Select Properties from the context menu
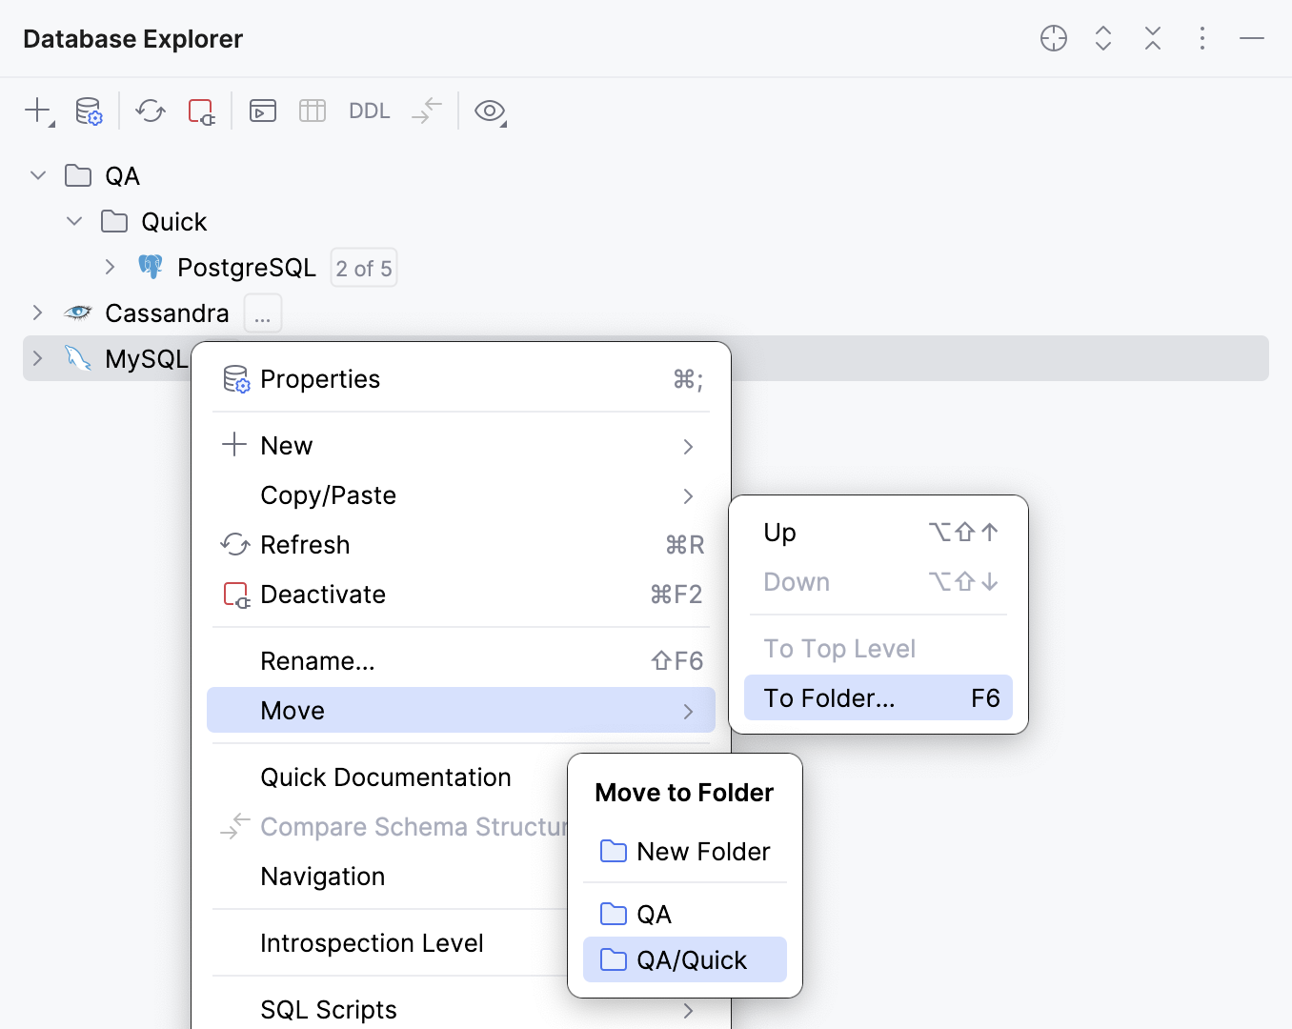 pyautogui.click(x=320, y=378)
